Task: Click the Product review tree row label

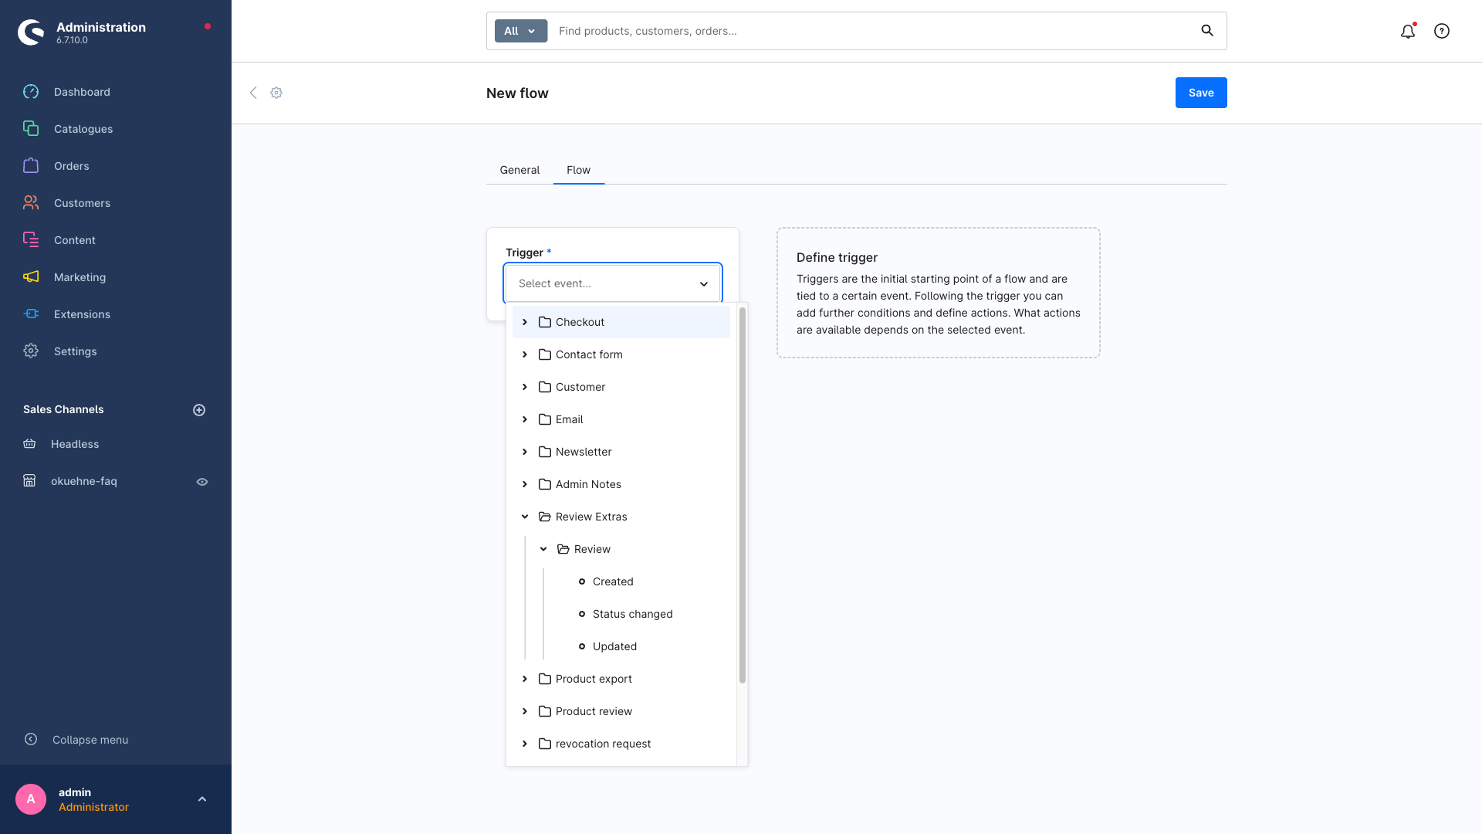Action: coord(594,711)
